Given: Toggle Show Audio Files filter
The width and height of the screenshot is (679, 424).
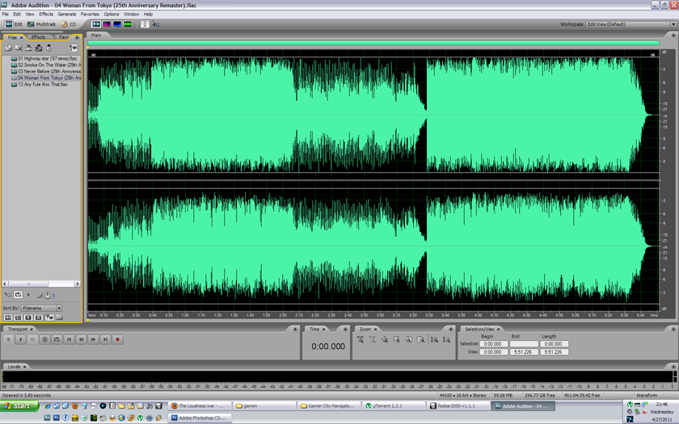Looking at the screenshot, I should pyautogui.click(x=8, y=317).
